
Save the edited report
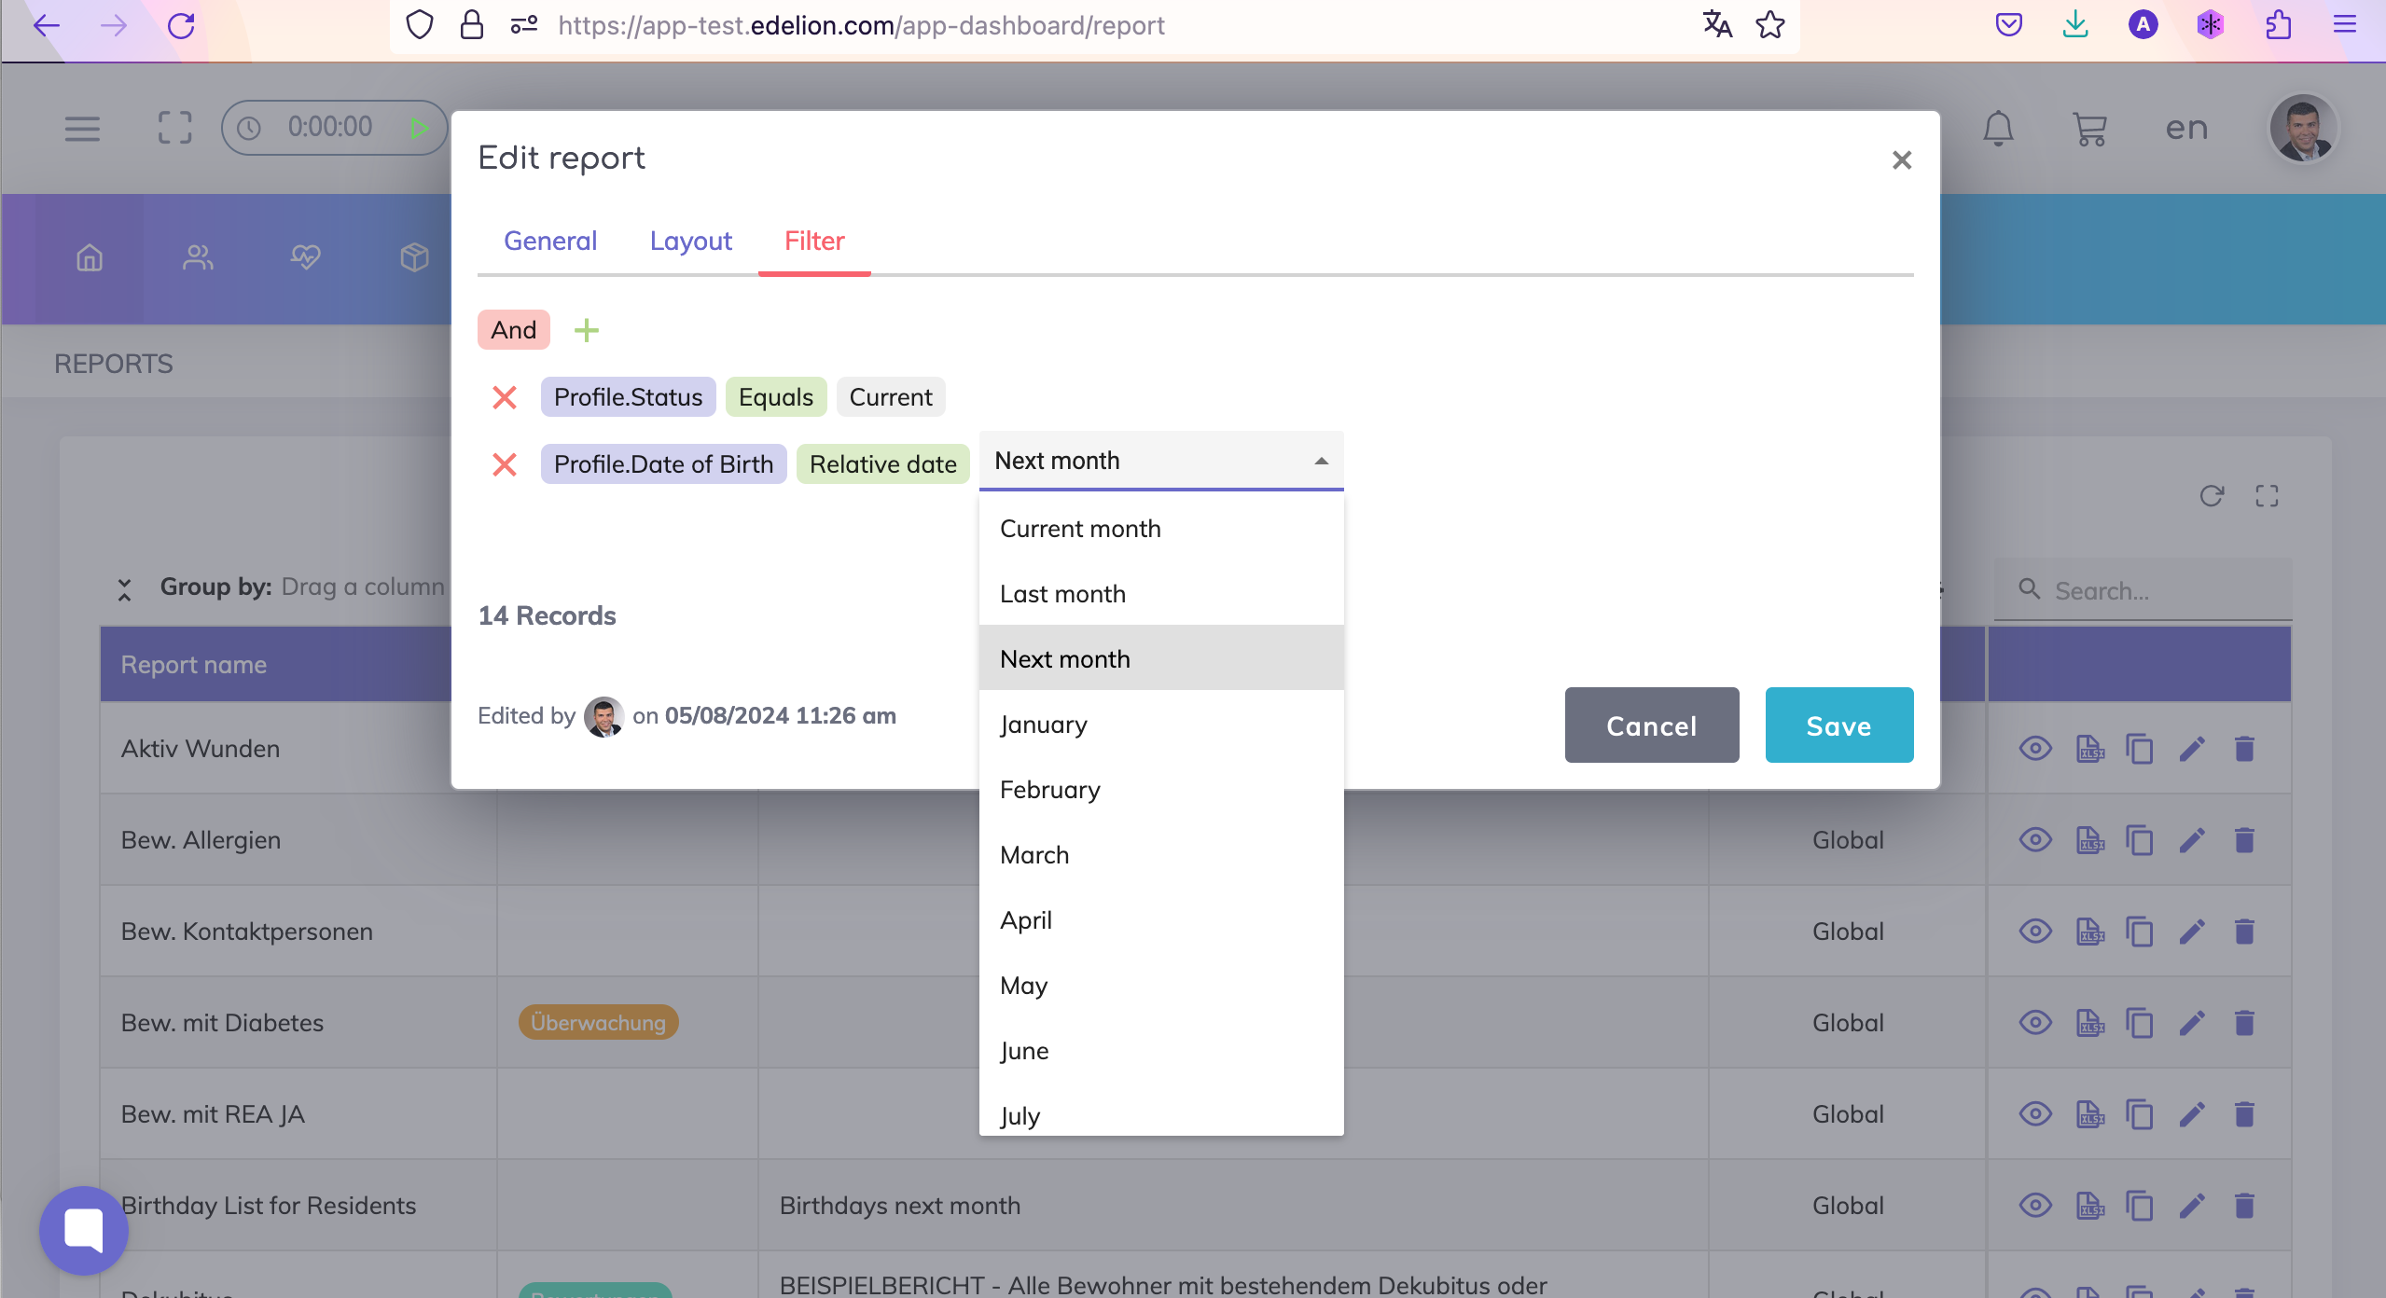tap(1838, 725)
